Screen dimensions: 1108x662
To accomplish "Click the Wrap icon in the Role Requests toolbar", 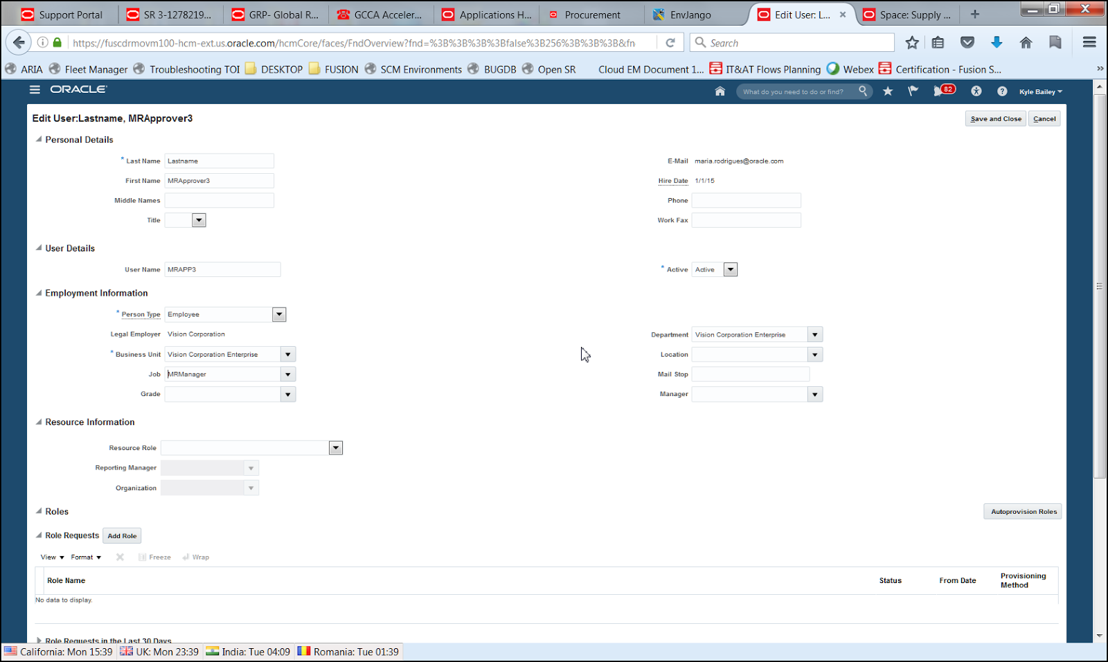I will pyautogui.click(x=196, y=557).
